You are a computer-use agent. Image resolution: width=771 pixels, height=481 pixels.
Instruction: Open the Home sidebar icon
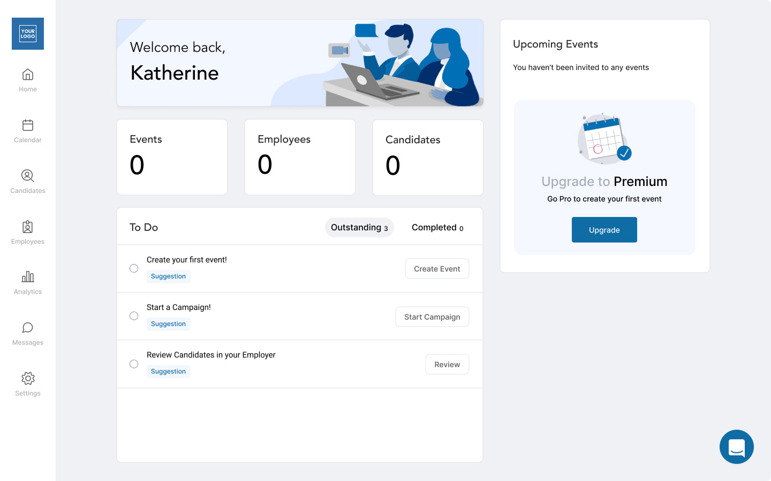[x=28, y=75]
